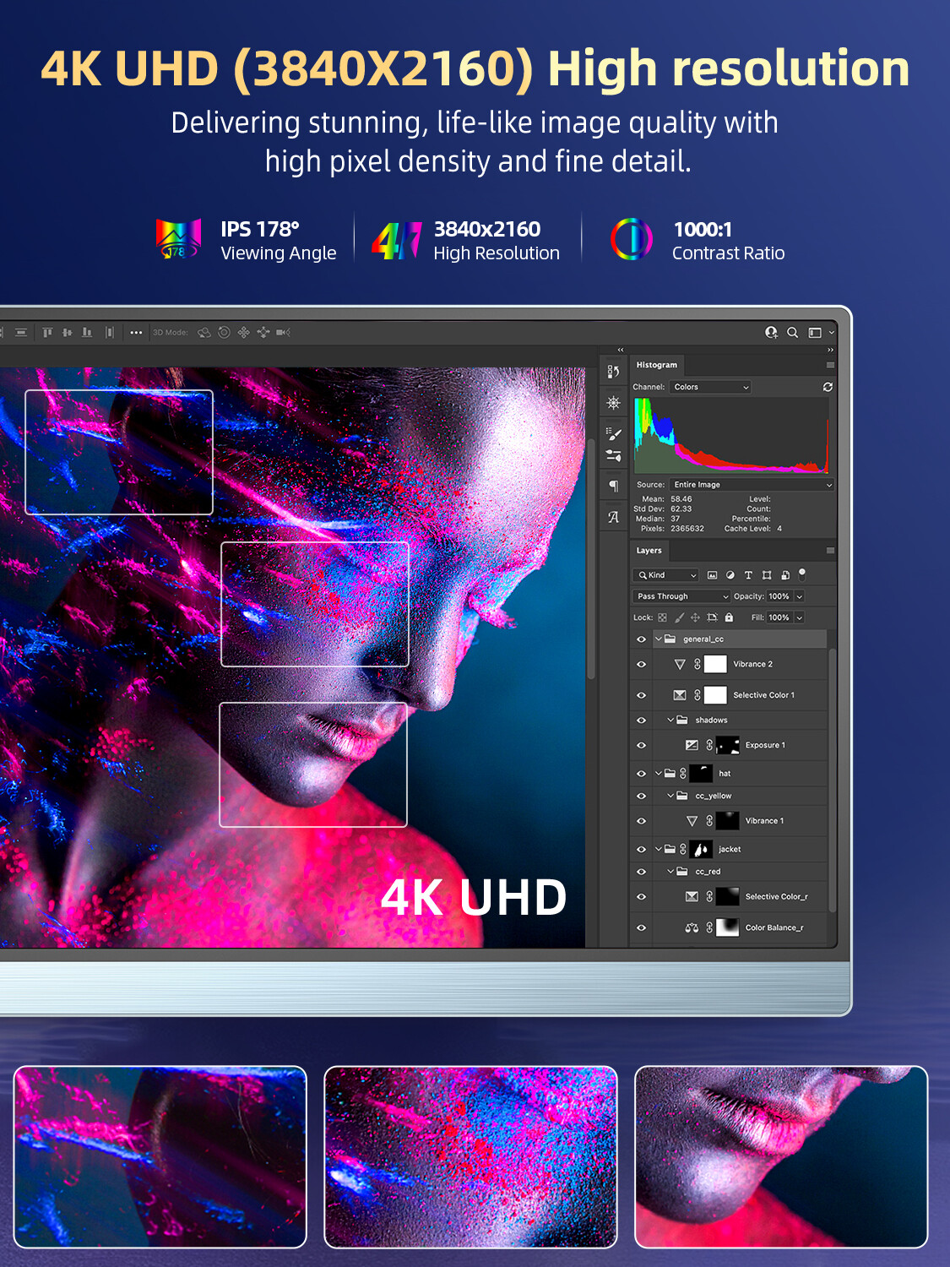
Task: Lock transparent pixels icon
Action: coord(662,617)
